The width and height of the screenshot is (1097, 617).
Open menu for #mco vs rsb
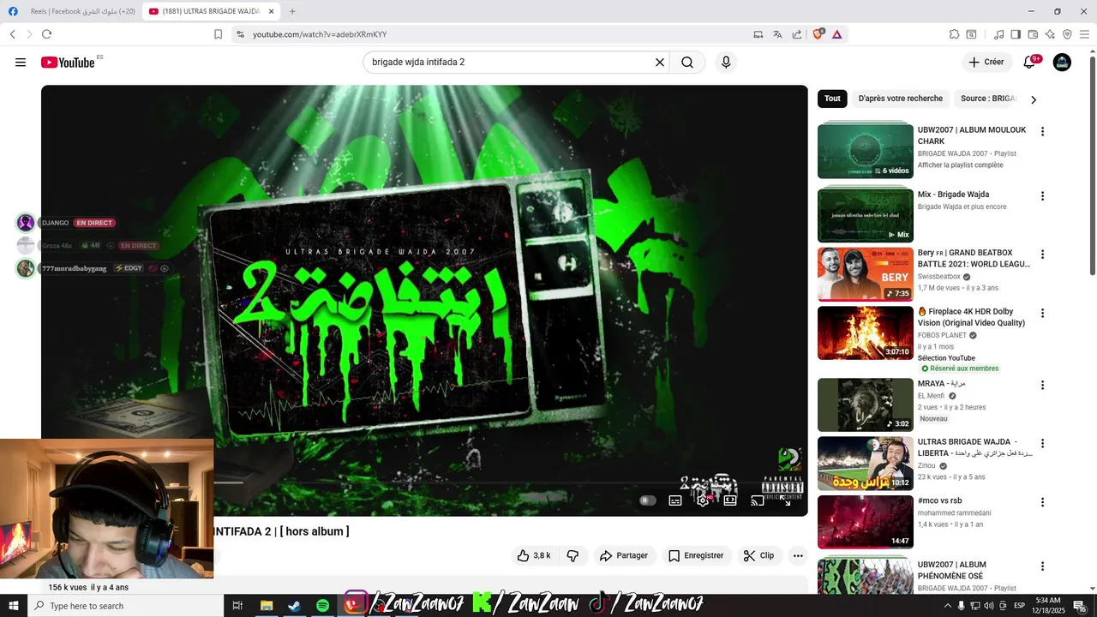tap(1042, 502)
